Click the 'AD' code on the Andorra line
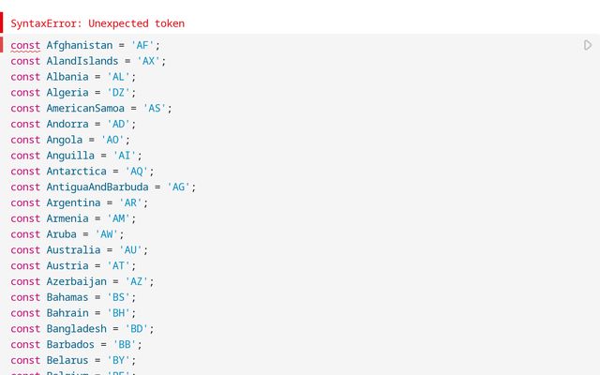Image resolution: width=600 pixels, height=375 pixels. tap(119, 124)
